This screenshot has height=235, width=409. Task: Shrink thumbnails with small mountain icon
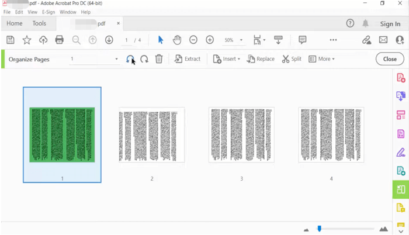point(306,230)
